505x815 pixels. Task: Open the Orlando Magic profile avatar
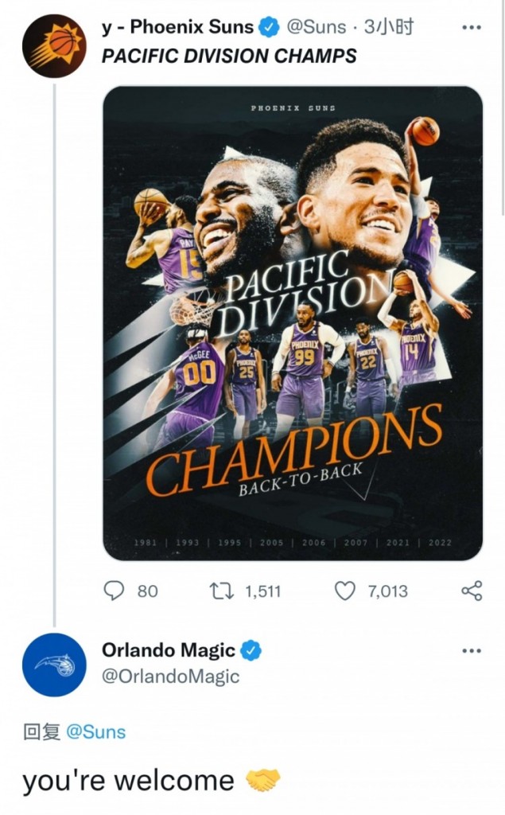[x=53, y=665]
